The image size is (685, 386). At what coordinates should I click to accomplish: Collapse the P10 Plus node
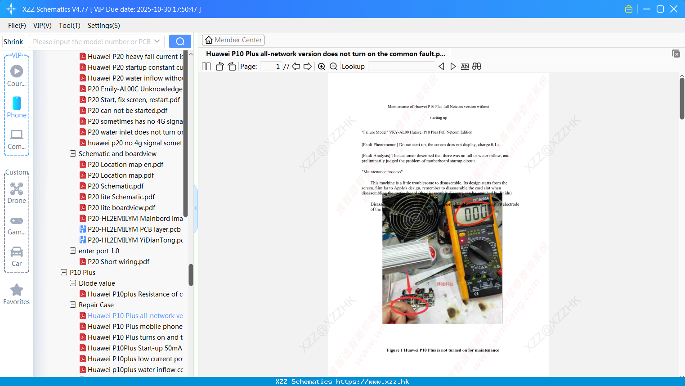(x=64, y=272)
